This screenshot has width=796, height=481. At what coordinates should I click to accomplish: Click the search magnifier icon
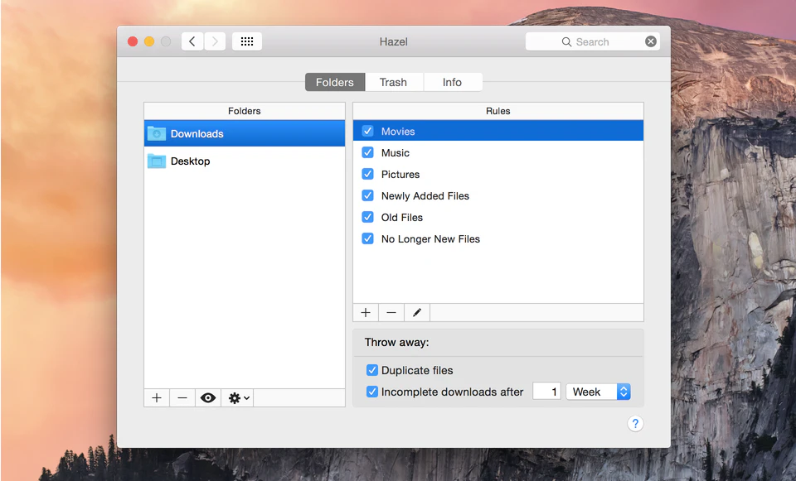point(566,42)
